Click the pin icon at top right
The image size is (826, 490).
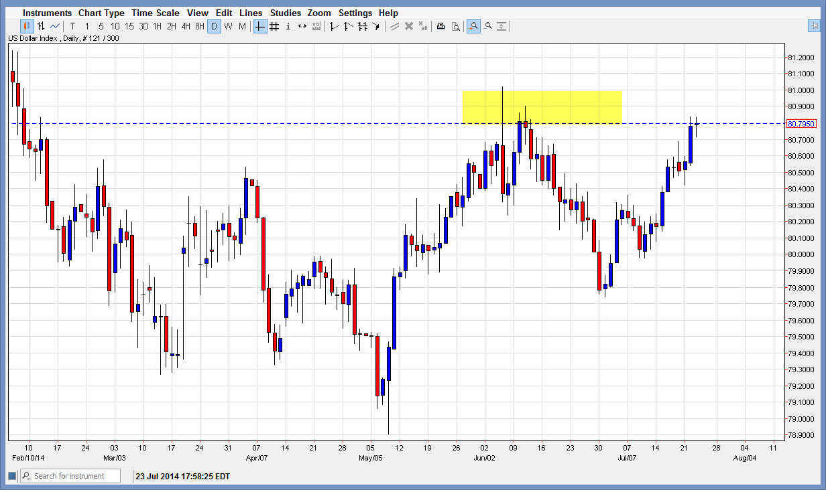(814, 25)
